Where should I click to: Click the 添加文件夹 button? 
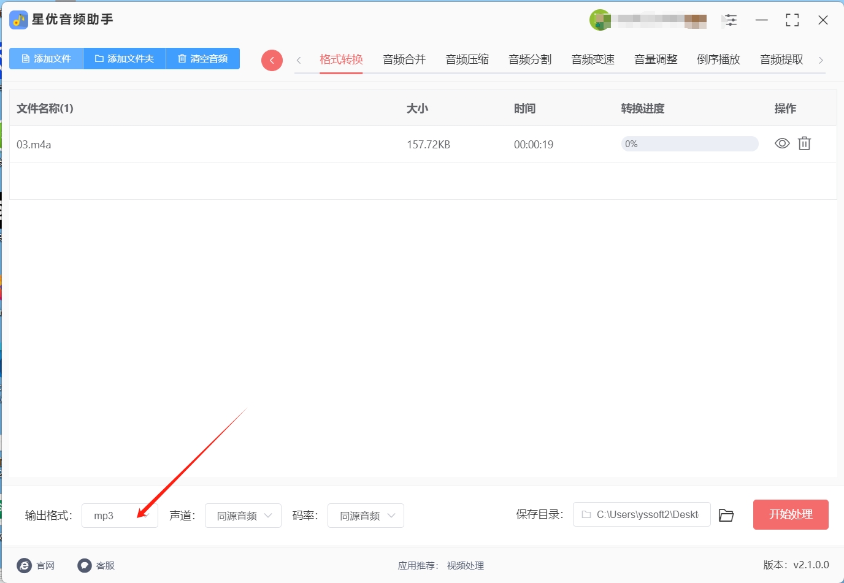(125, 59)
